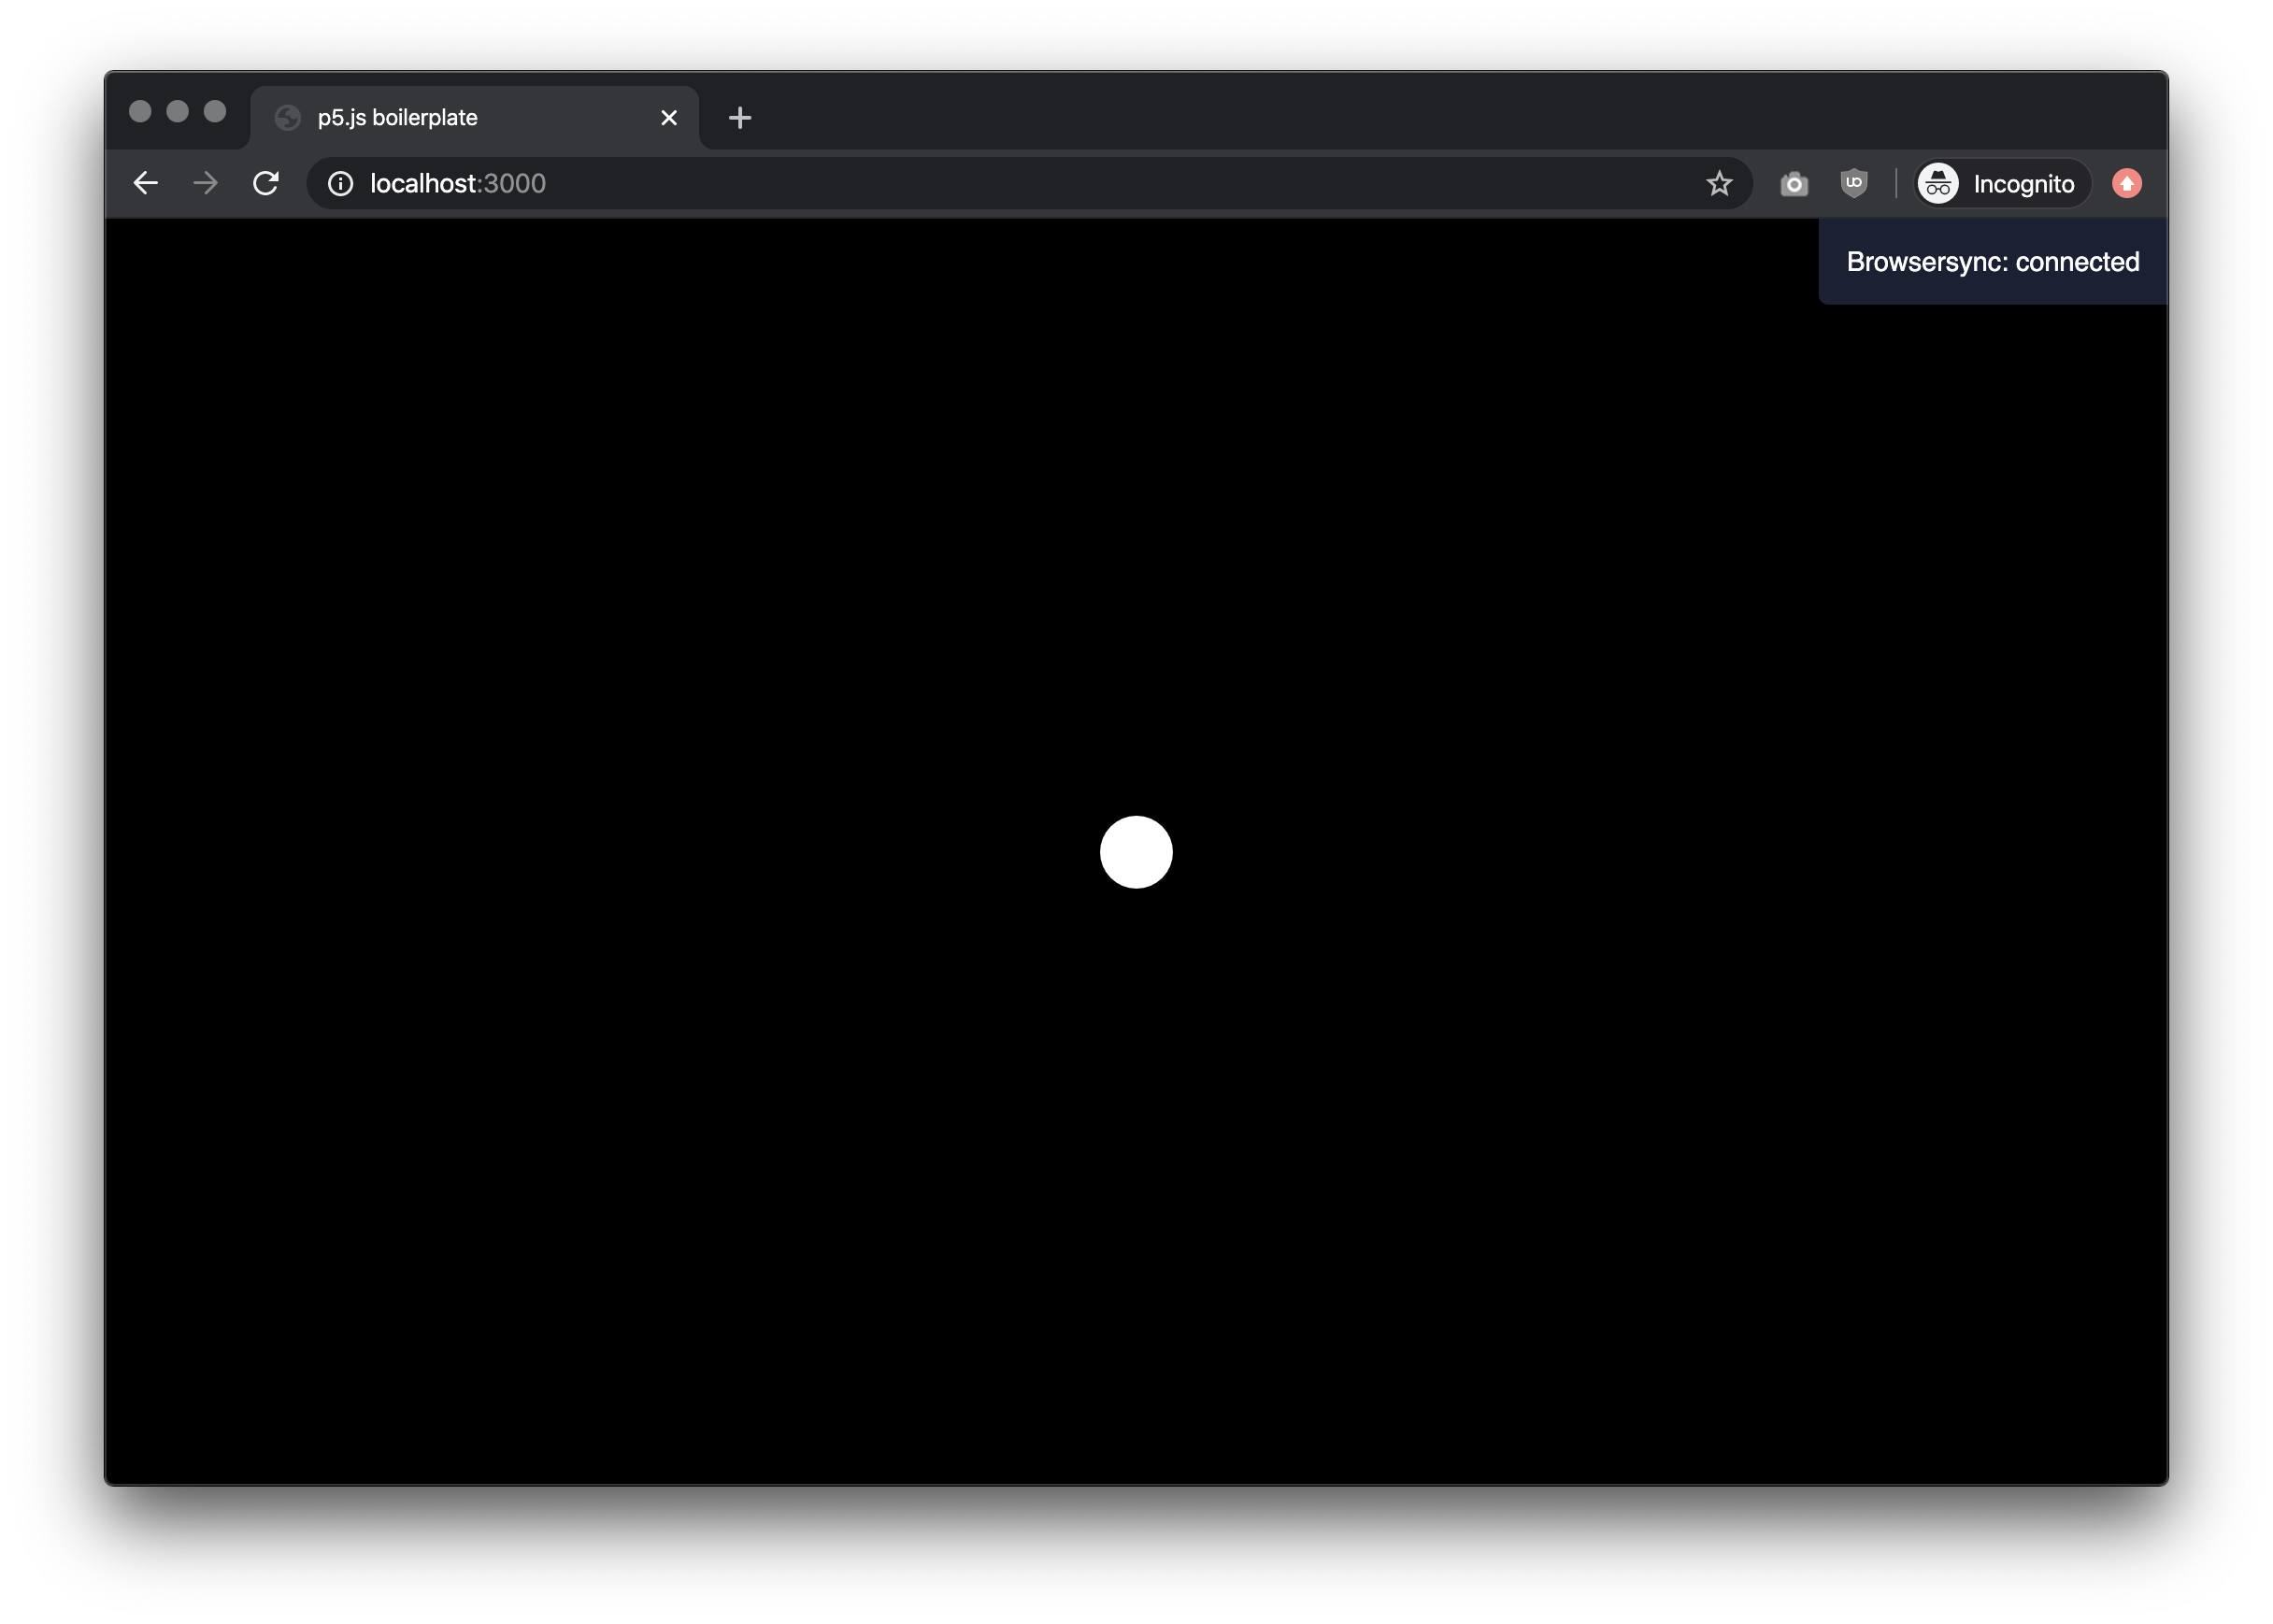This screenshot has width=2273, height=1624.
Task: Go back to the previous page
Action: tap(146, 183)
